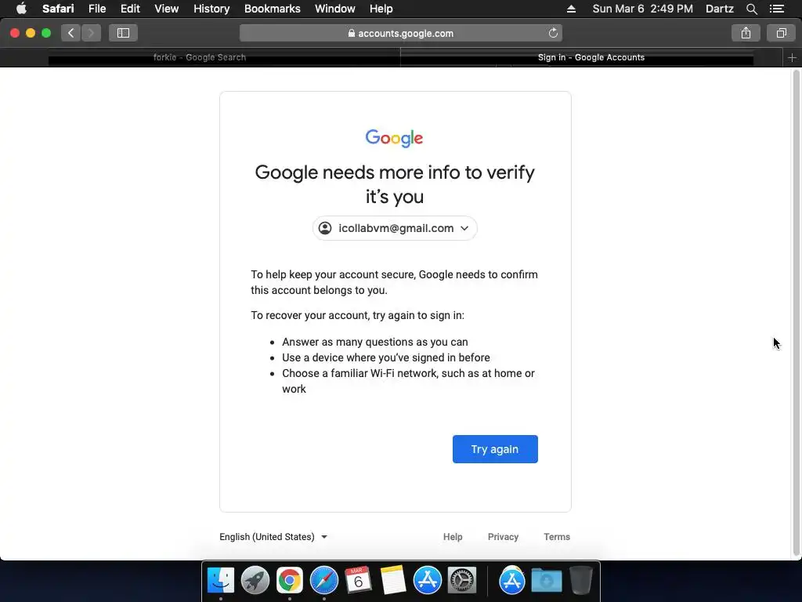Launch Google Chrome from the Dock
Viewport: 802px width, 602px height.
pos(290,580)
